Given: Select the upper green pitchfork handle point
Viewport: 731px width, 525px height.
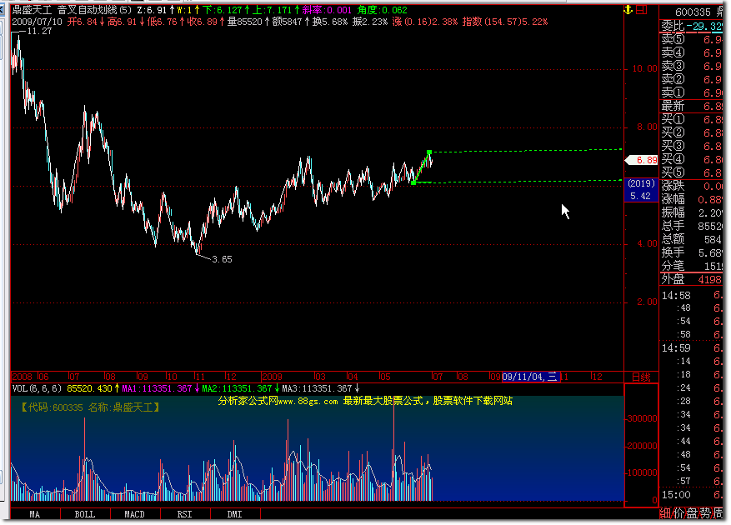Looking at the screenshot, I should pos(429,152).
